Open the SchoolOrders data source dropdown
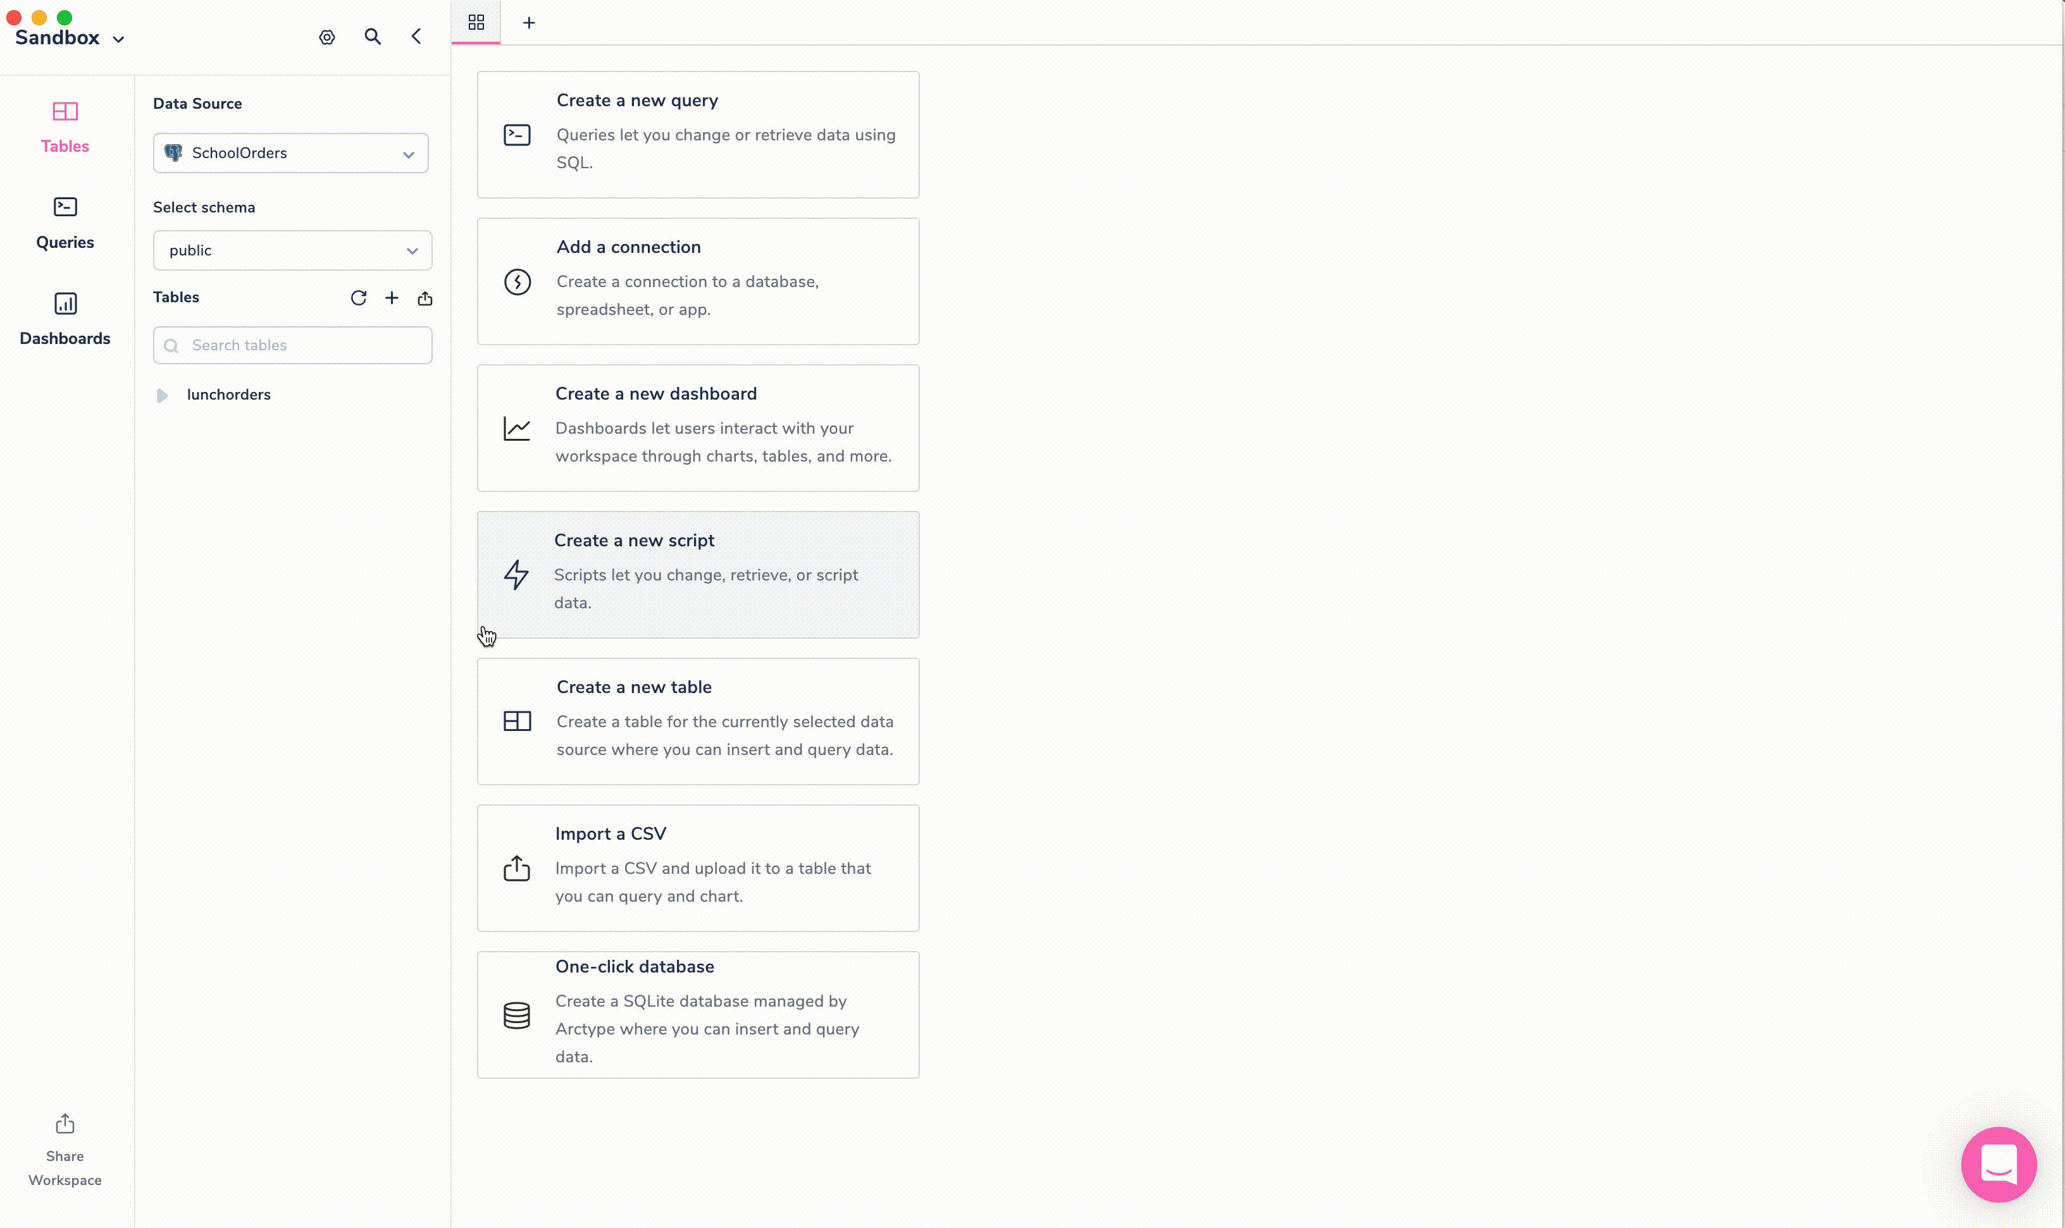The width and height of the screenshot is (2065, 1228). (x=290, y=153)
